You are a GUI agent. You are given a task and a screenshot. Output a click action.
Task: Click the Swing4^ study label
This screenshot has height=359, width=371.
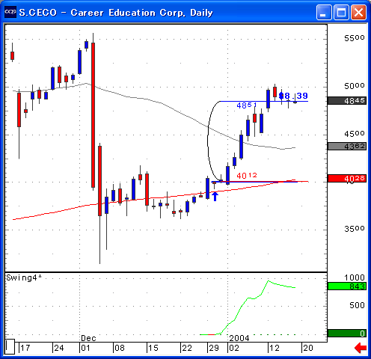(x=24, y=277)
